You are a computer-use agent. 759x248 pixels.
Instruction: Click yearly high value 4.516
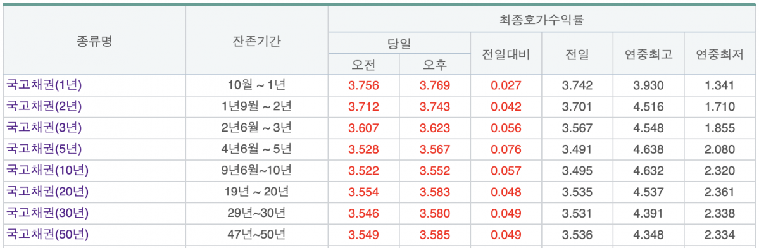(648, 107)
